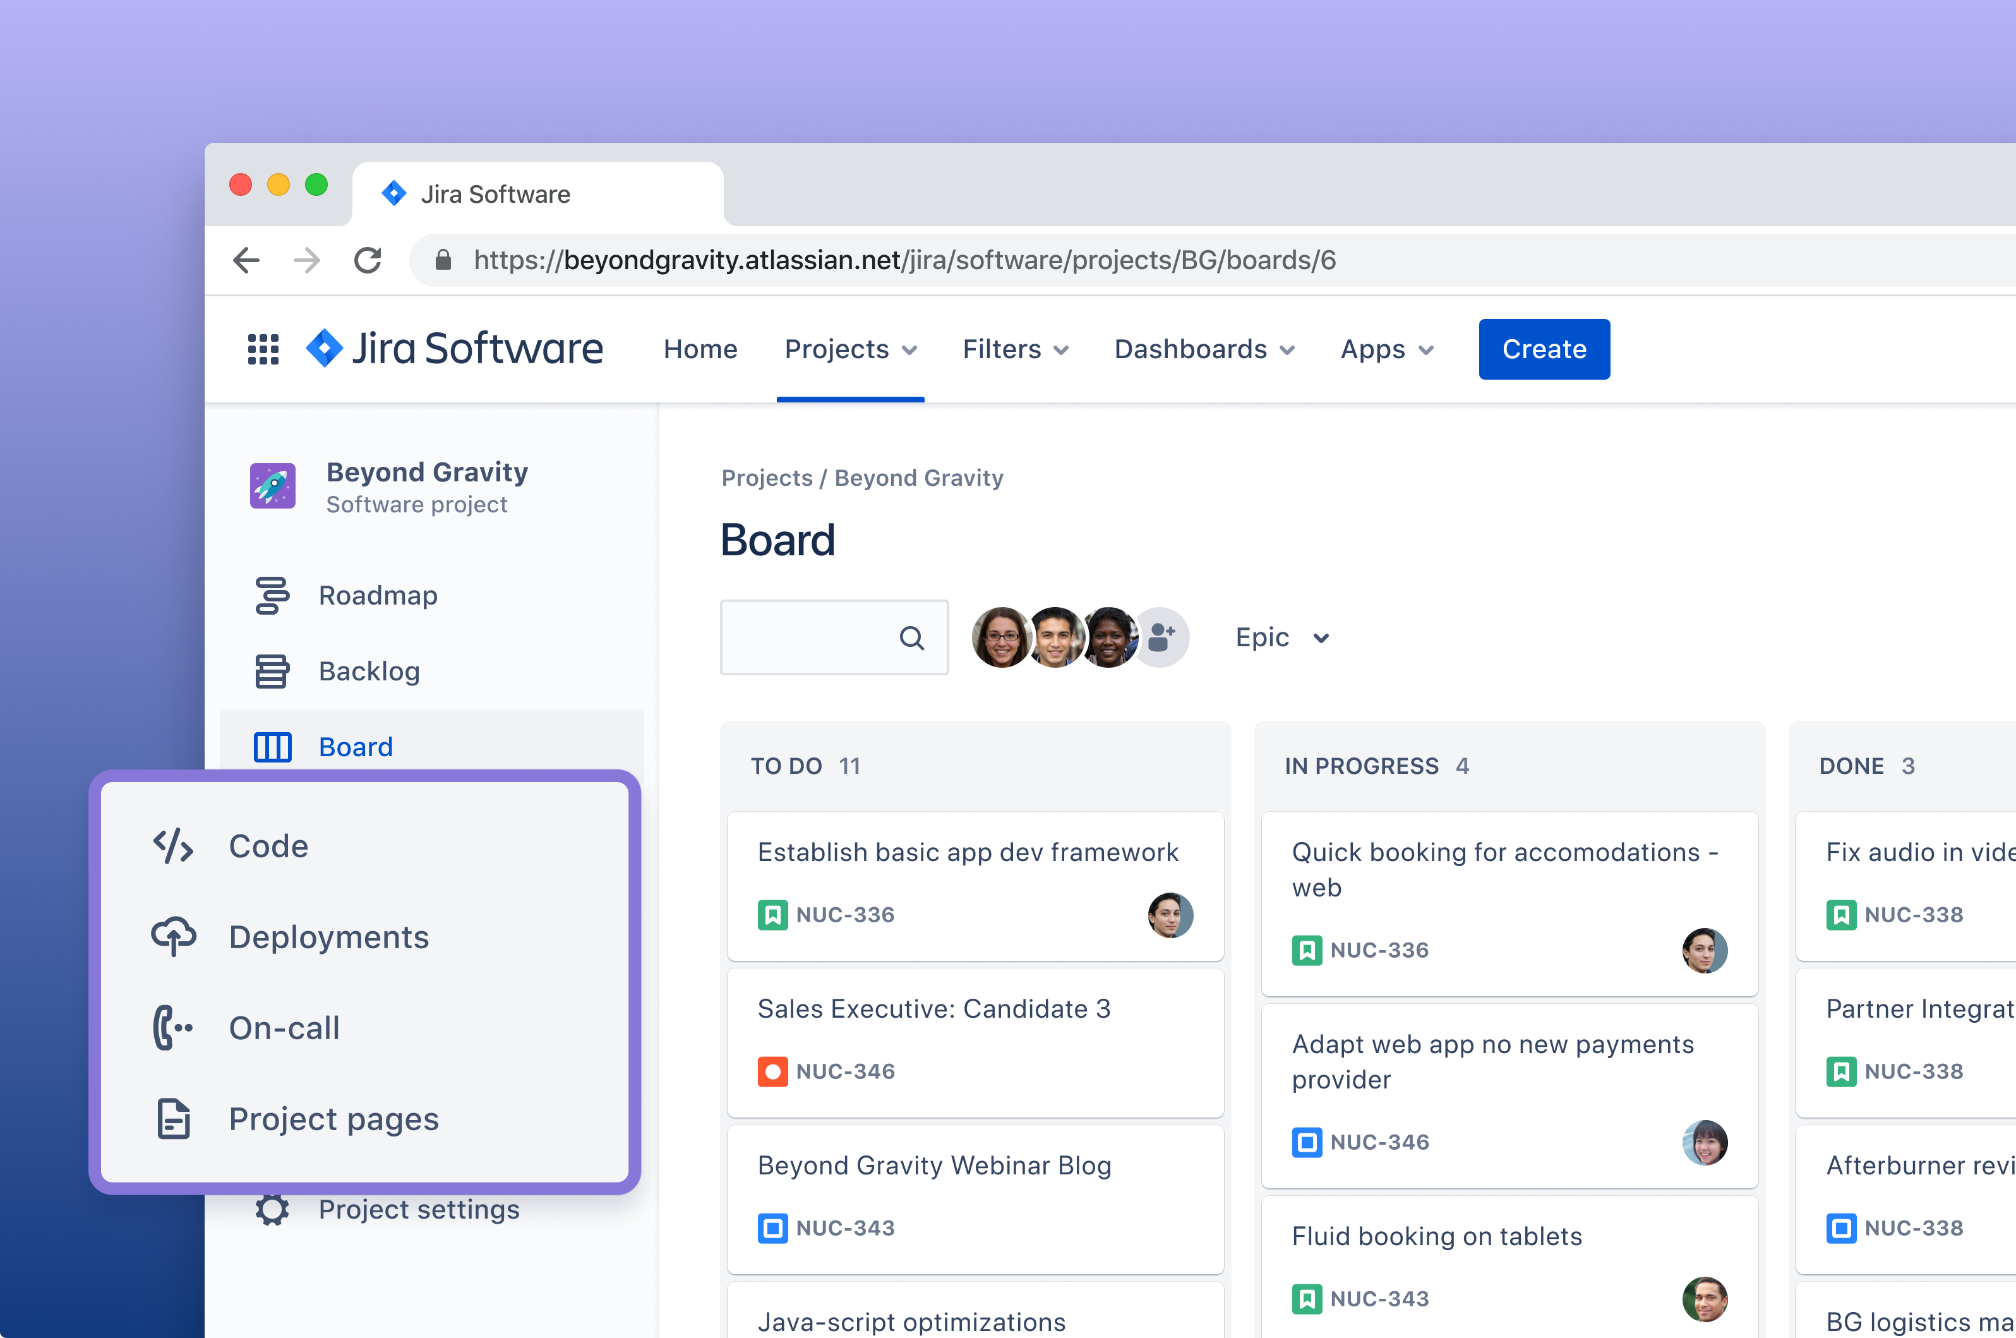Expand the Projects dropdown menu
Image resolution: width=2016 pixels, height=1338 pixels.
coord(851,349)
